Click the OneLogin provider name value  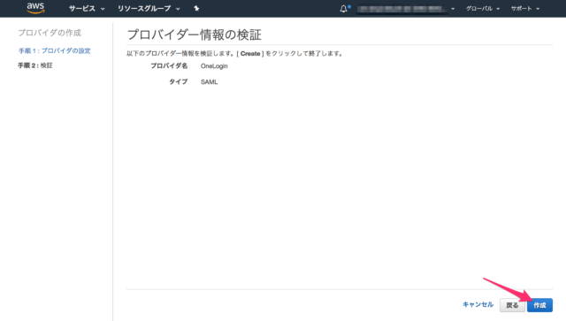214,66
